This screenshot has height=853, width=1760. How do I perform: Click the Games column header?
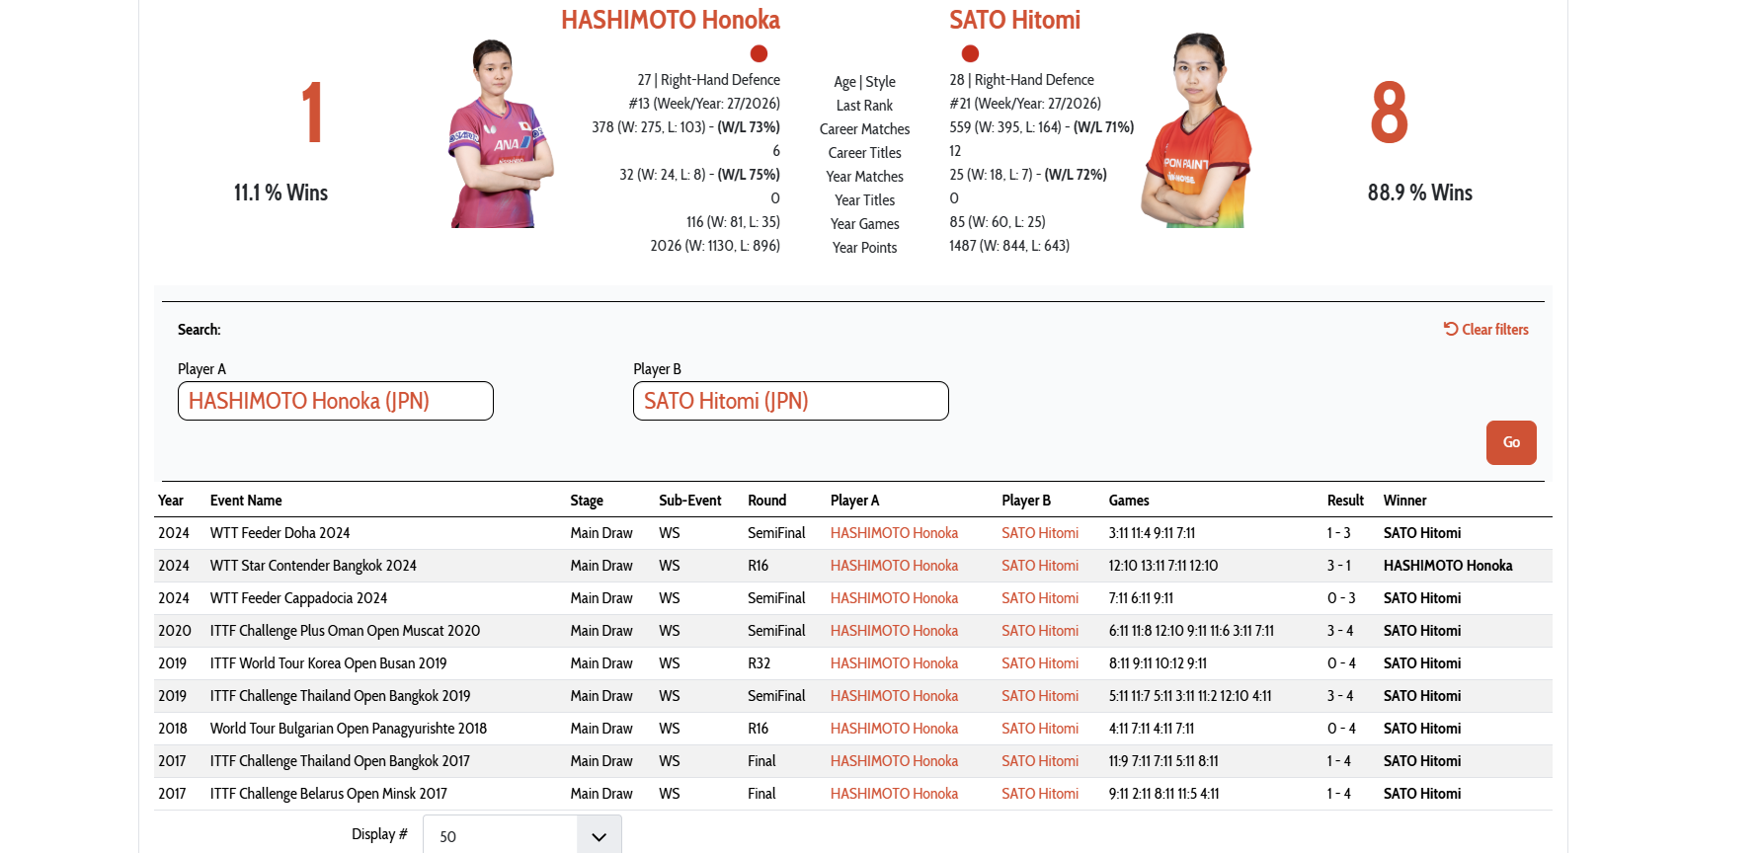tap(1129, 501)
